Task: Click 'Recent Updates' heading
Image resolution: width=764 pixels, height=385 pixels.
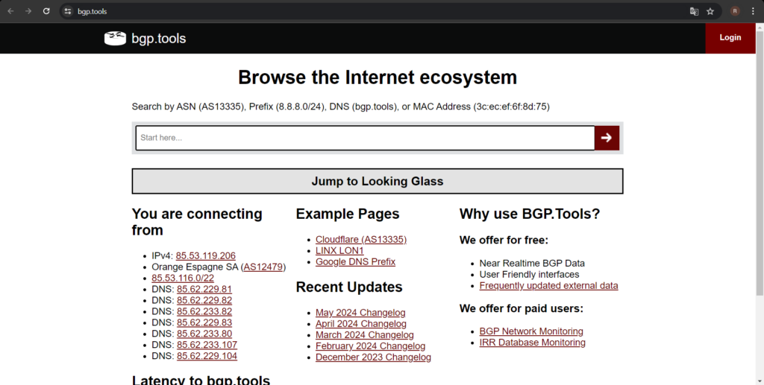Action: tap(349, 287)
